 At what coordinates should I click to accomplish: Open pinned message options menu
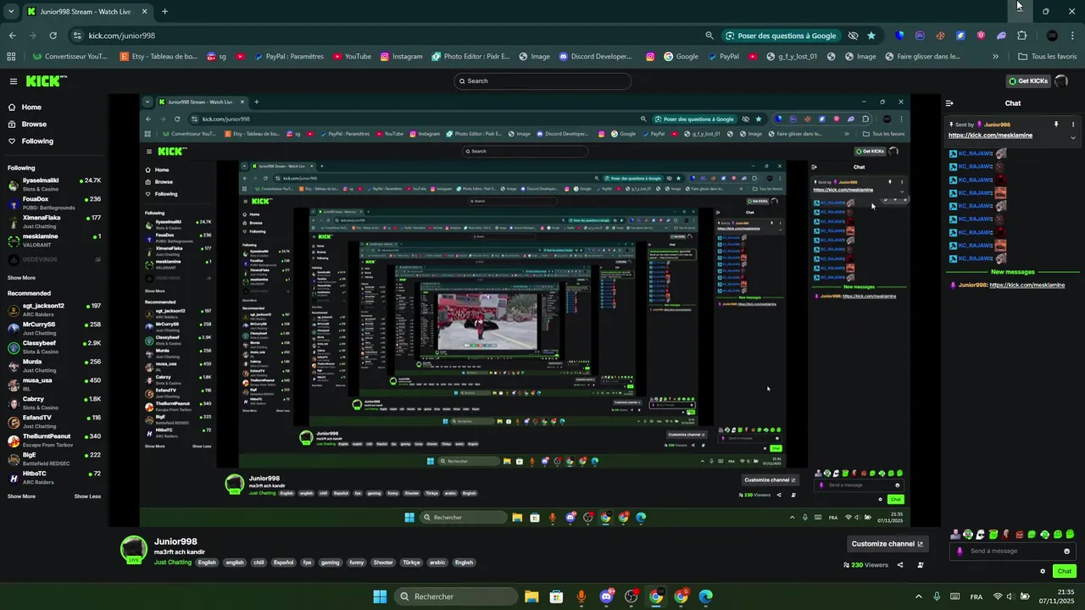point(1073,125)
